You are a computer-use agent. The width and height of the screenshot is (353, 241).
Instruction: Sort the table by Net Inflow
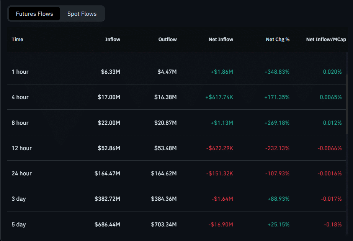(221, 39)
